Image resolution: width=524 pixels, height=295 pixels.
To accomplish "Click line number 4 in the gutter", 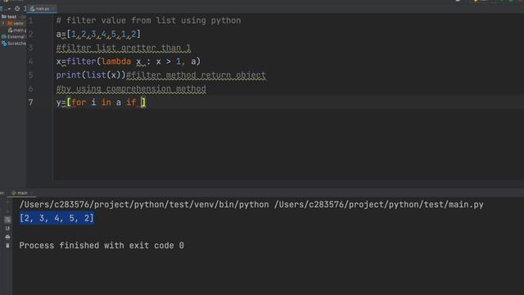I will [x=30, y=61].
